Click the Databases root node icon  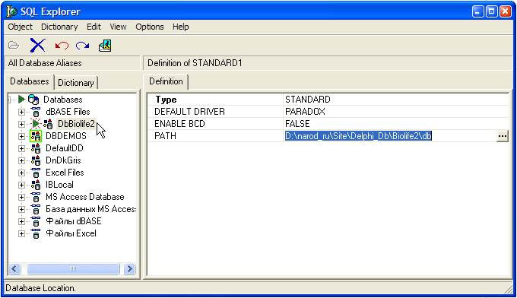(x=33, y=100)
